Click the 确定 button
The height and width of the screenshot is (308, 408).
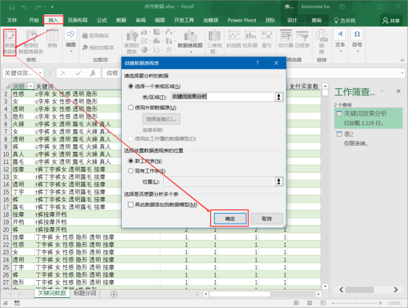pyautogui.click(x=228, y=218)
